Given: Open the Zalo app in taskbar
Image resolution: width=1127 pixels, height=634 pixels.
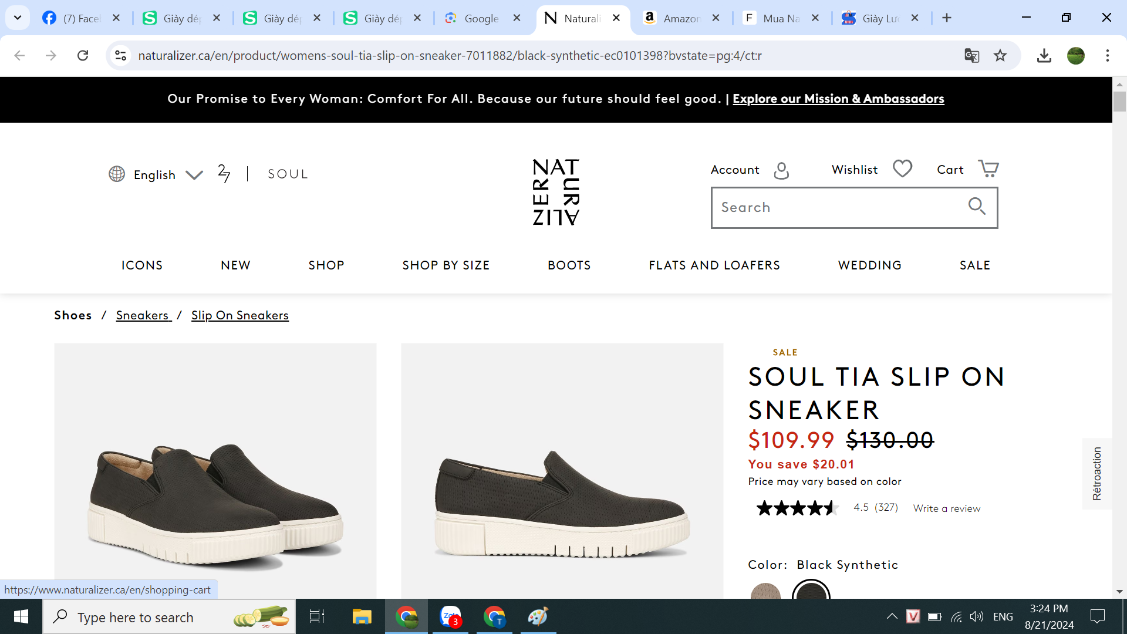Looking at the screenshot, I should [x=450, y=616].
